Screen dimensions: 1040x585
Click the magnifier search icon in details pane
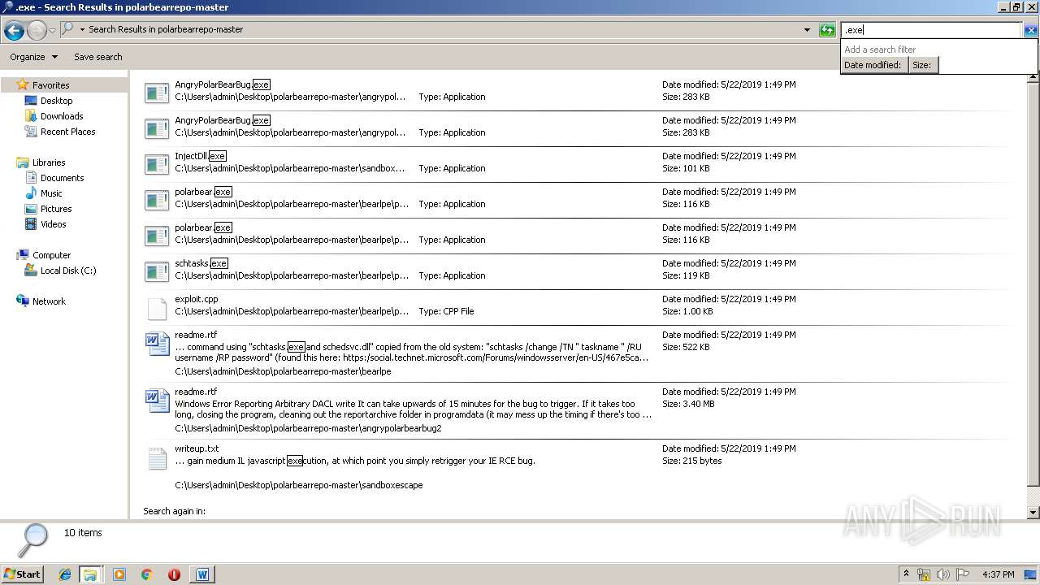[x=33, y=539]
